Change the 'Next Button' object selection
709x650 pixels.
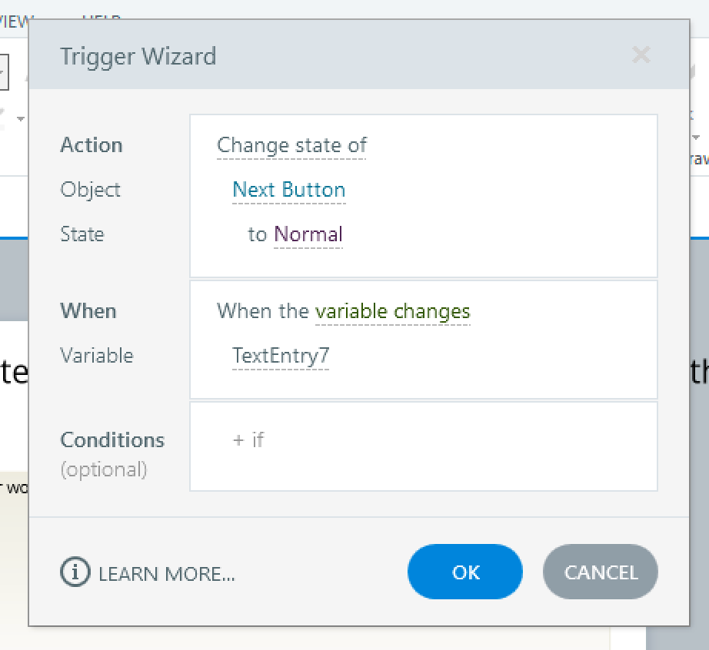click(289, 190)
